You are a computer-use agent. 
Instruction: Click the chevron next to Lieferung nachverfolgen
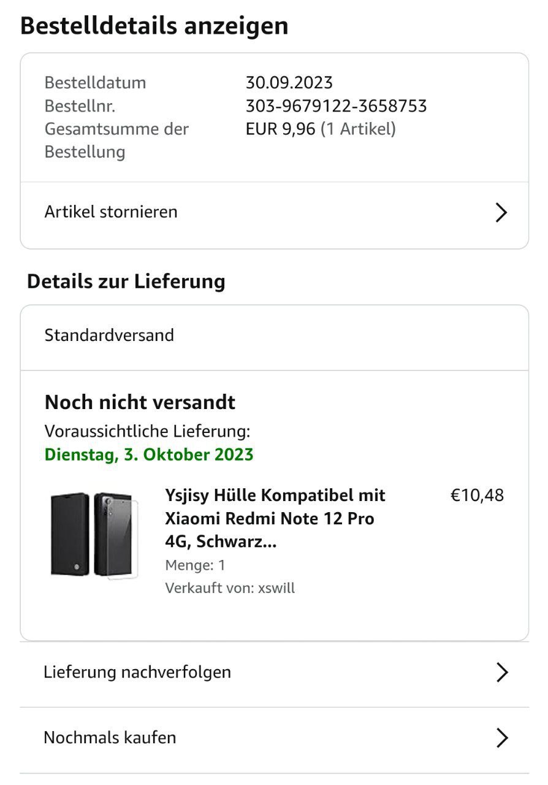pos(501,673)
